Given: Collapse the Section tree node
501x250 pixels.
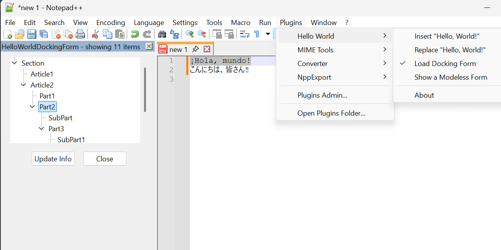Looking at the screenshot, I should coord(14,62).
